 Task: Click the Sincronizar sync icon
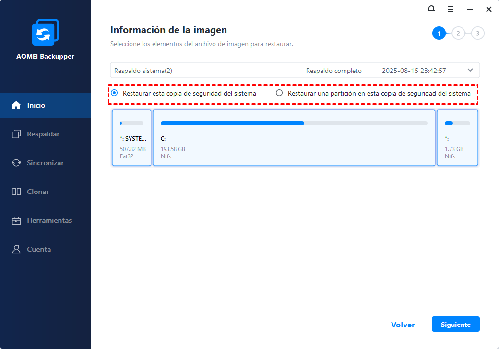16,163
